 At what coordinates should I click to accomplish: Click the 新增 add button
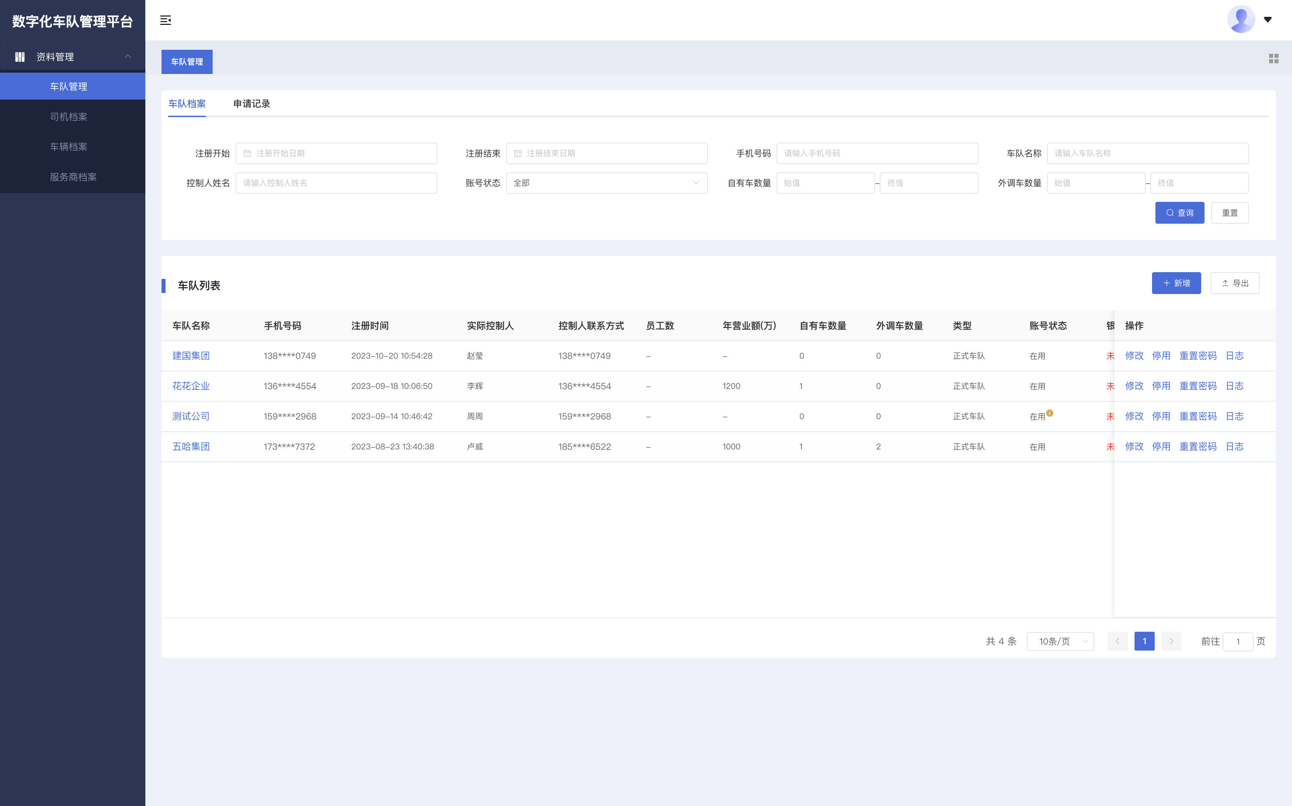[1176, 283]
